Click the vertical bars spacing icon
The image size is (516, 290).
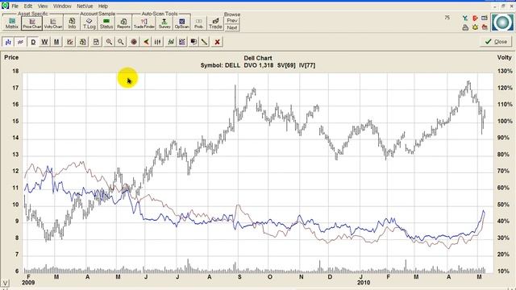pos(158,42)
